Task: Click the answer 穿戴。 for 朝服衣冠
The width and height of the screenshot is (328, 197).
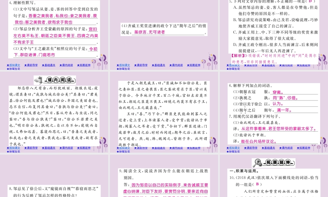Action: click(x=278, y=92)
